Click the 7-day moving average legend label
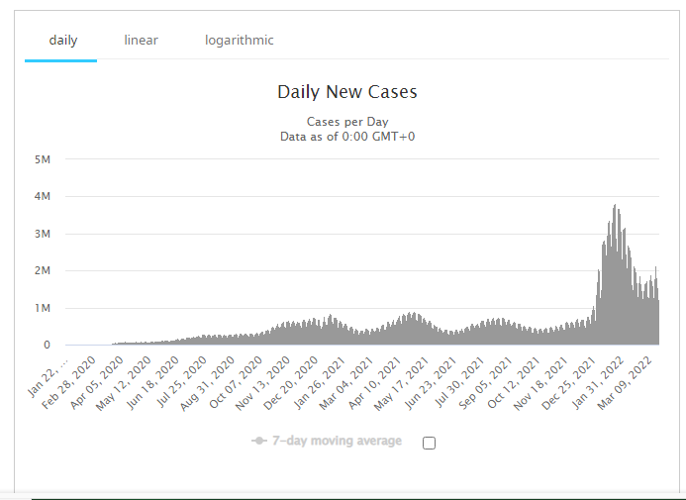The image size is (686, 500). tap(338, 441)
